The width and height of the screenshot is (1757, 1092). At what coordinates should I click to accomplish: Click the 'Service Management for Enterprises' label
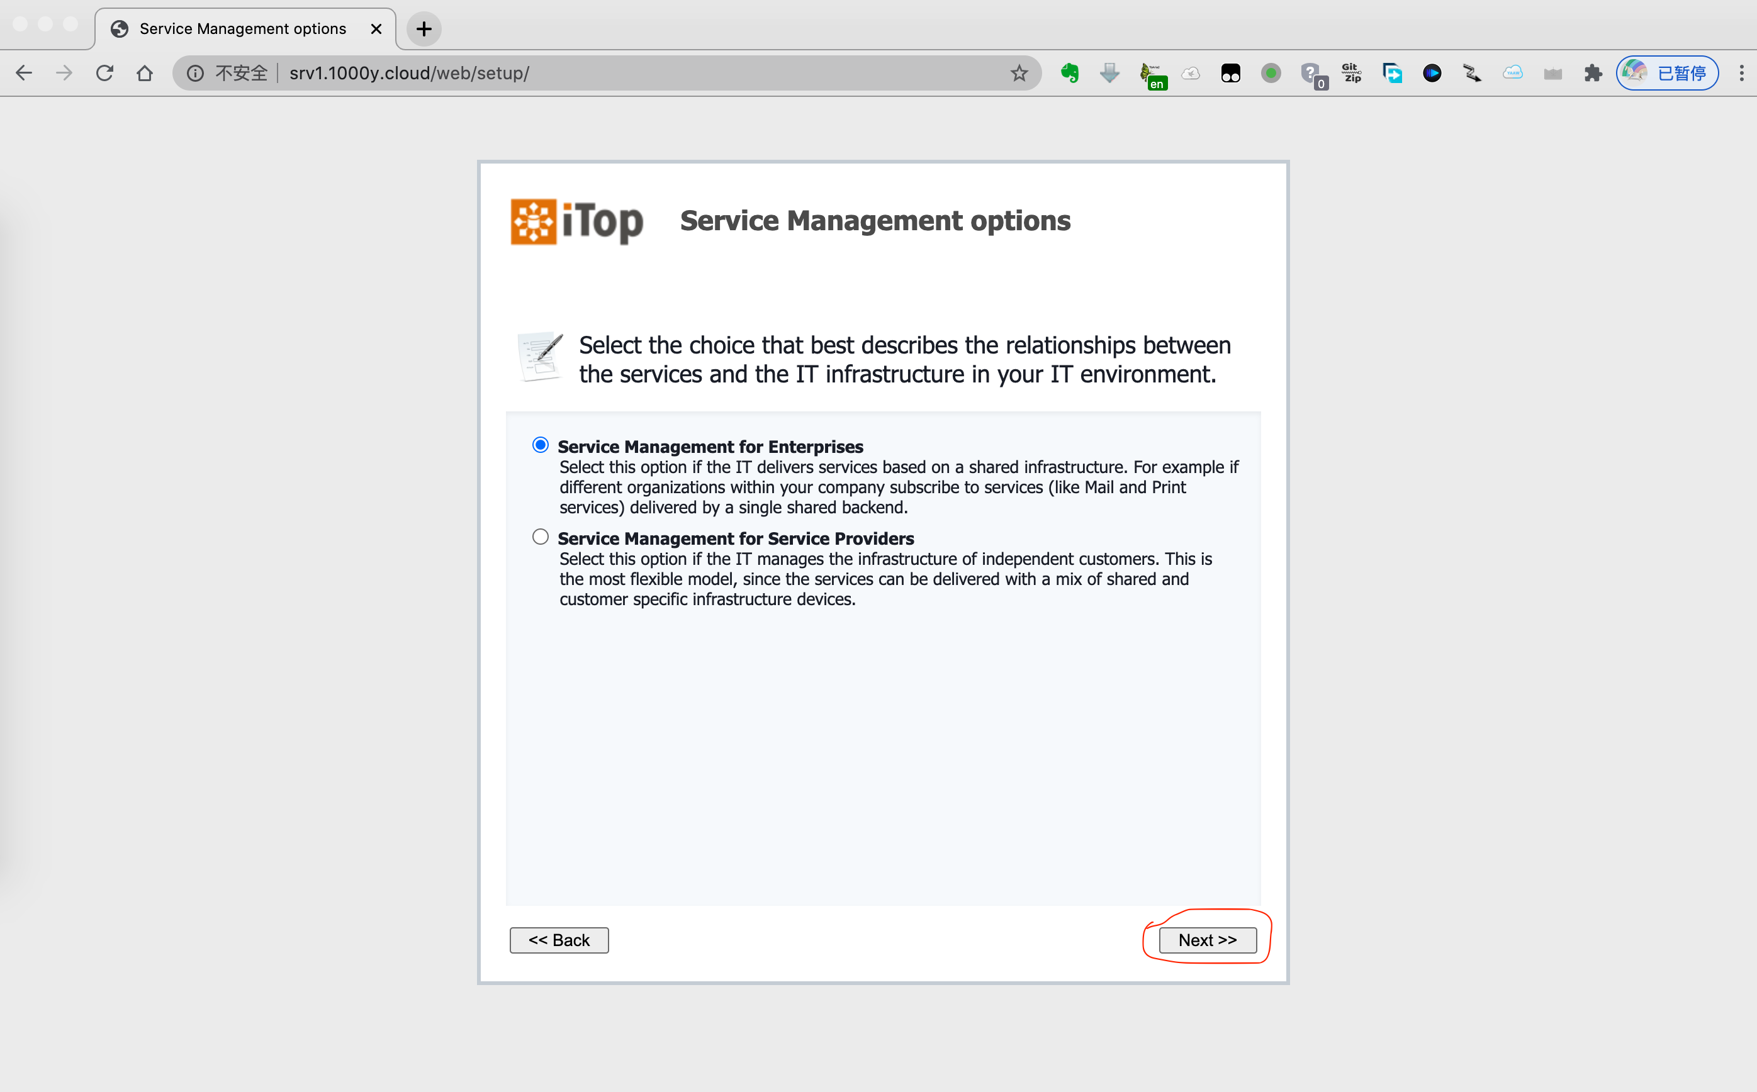tap(710, 447)
